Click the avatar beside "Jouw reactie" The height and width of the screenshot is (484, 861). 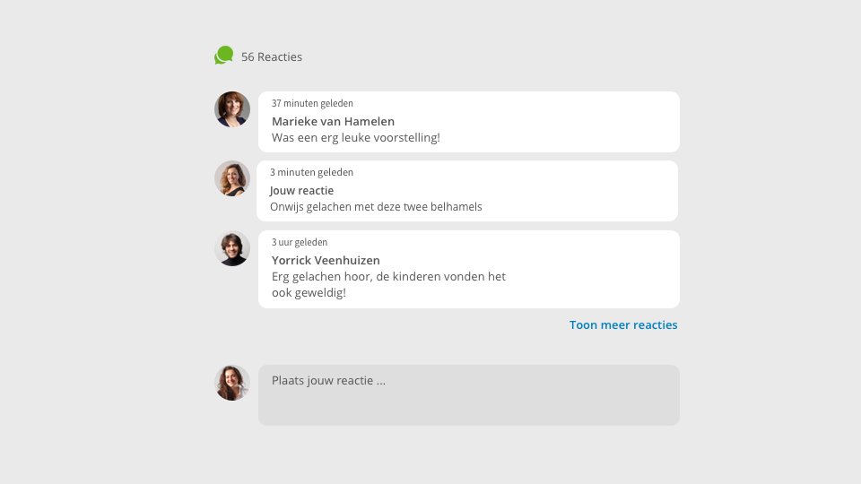tap(232, 178)
